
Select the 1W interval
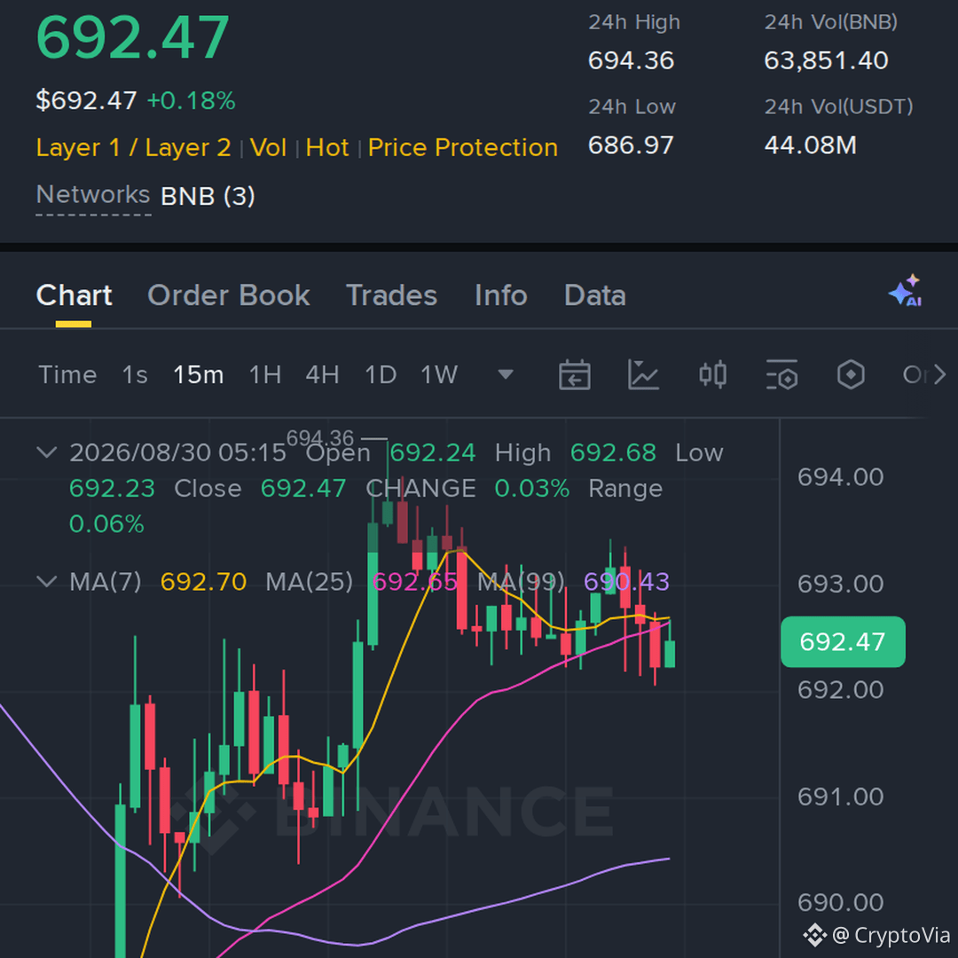pyautogui.click(x=439, y=374)
